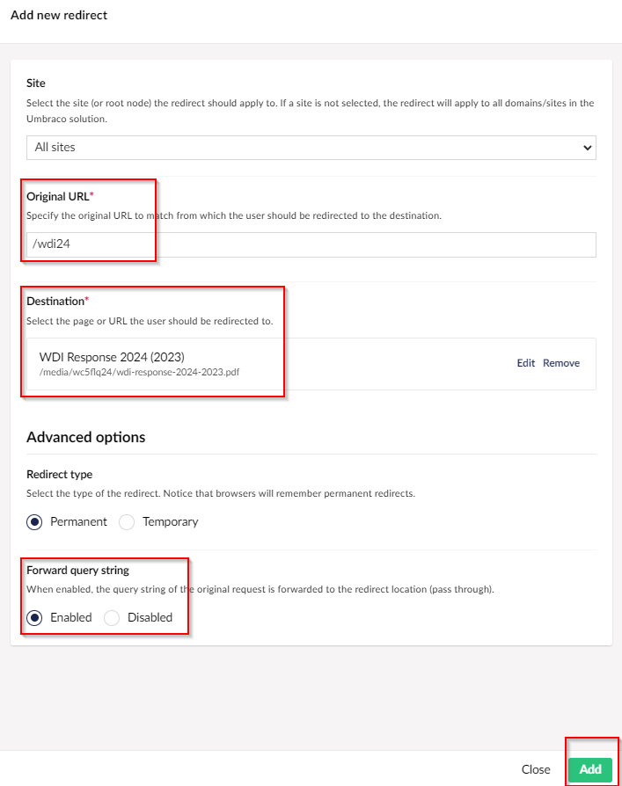Screen dimensions: 622x786
Task: Open the All sites dropdown
Action: [x=311, y=148]
